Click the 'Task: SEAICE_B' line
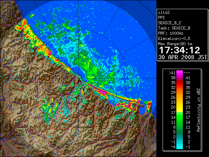The height and width of the screenshot is (157, 209). coord(174,28)
